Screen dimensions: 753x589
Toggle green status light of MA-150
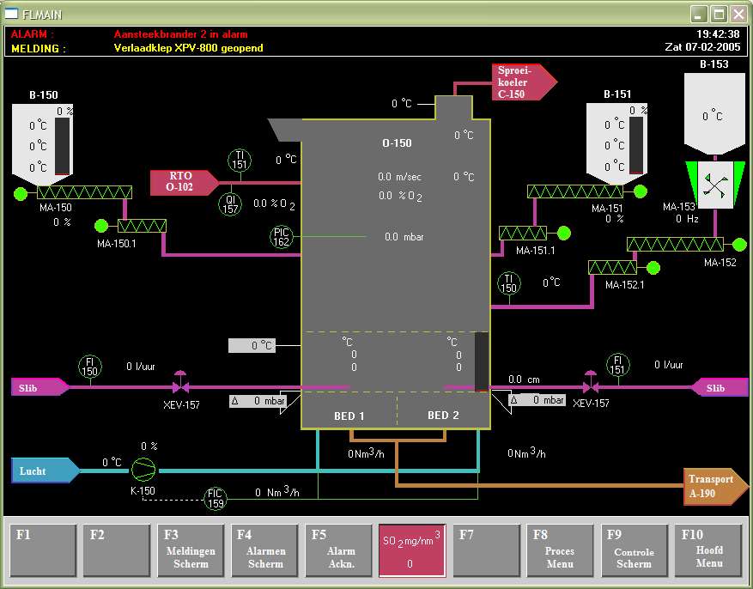click(21, 193)
